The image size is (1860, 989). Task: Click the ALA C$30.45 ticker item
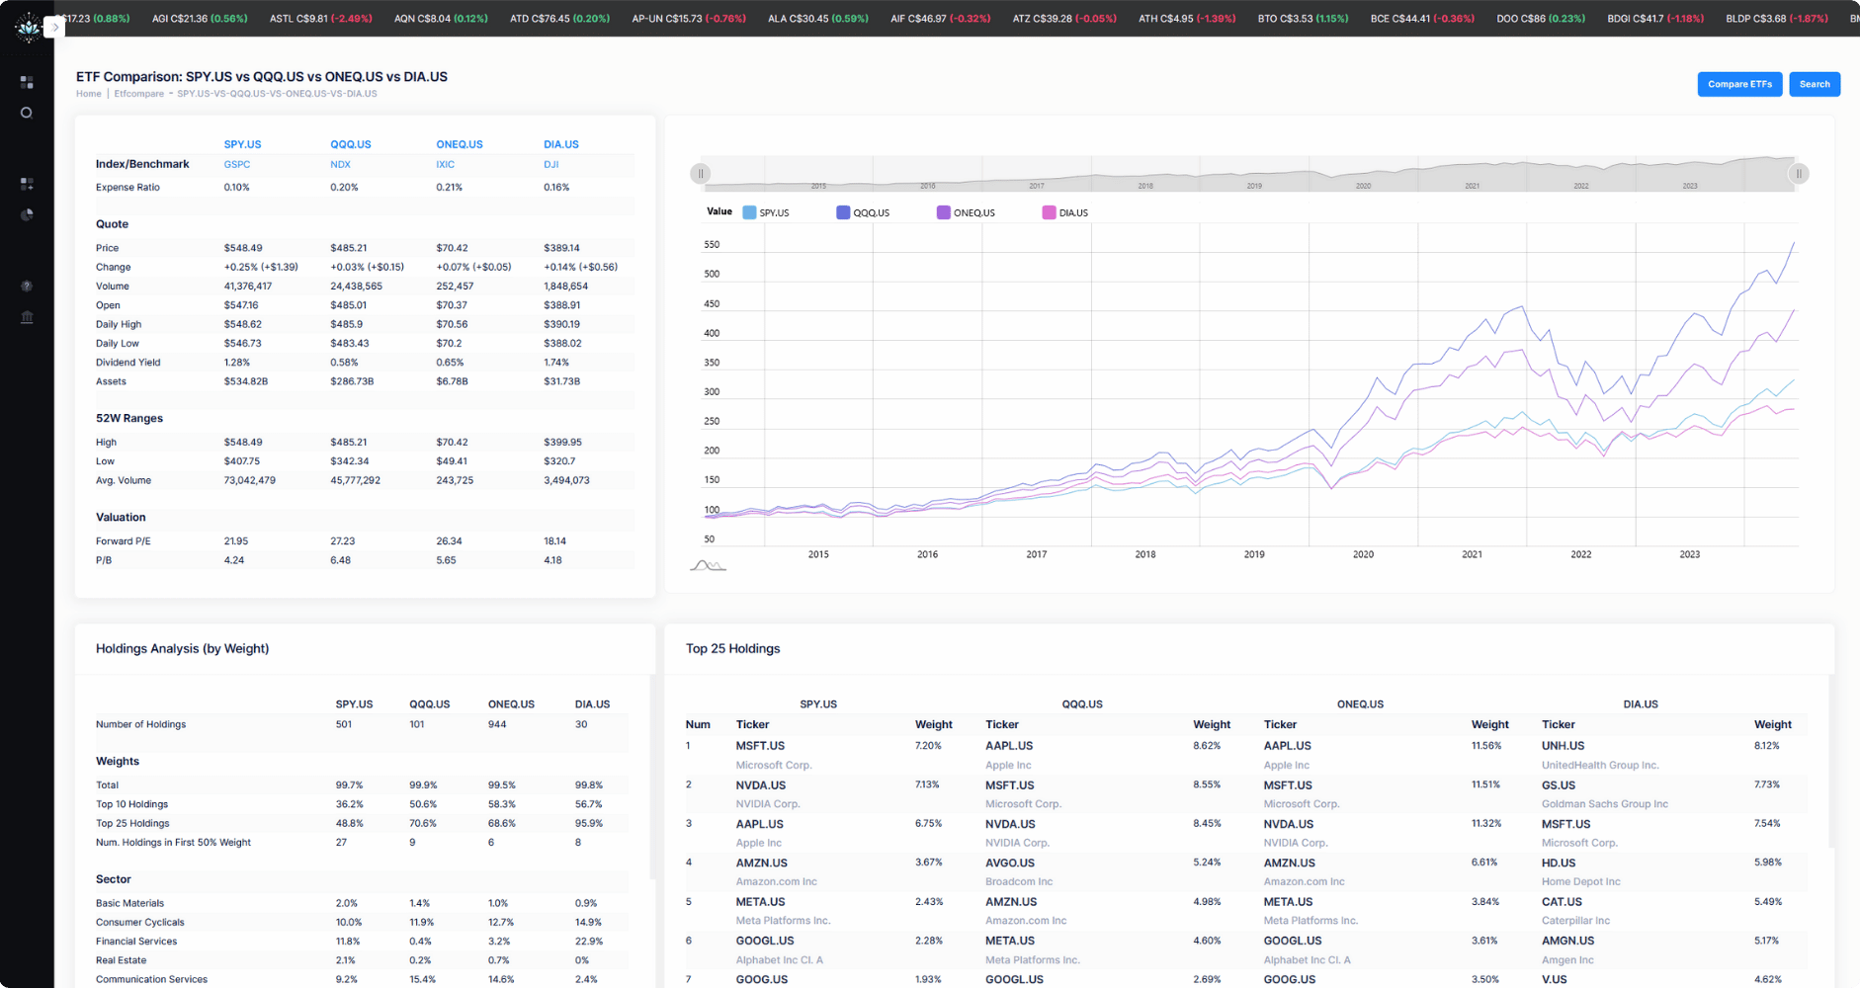[818, 19]
